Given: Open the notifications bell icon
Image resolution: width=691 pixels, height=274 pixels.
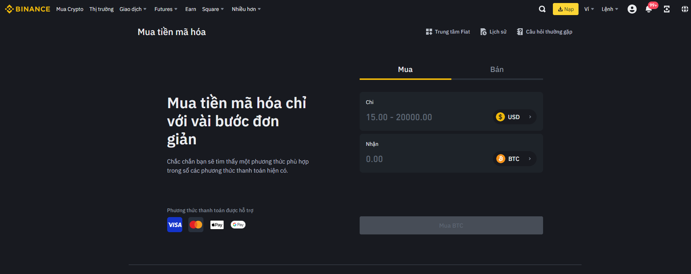Looking at the screenshot, I should click(x=649, y=9).
